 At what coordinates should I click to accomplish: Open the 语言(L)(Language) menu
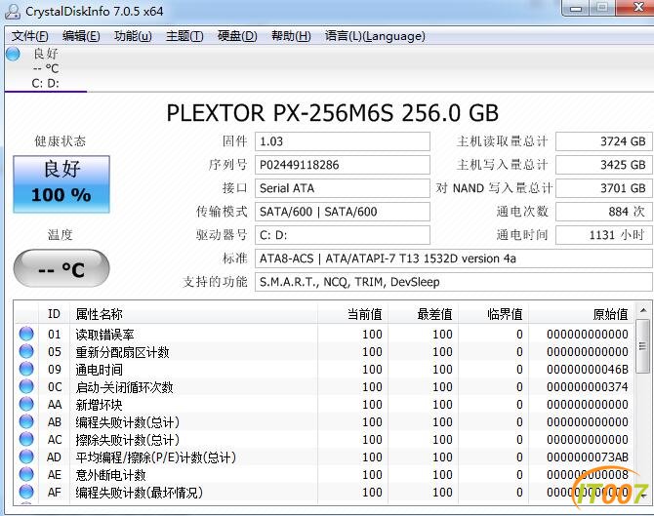pos(375,36)
